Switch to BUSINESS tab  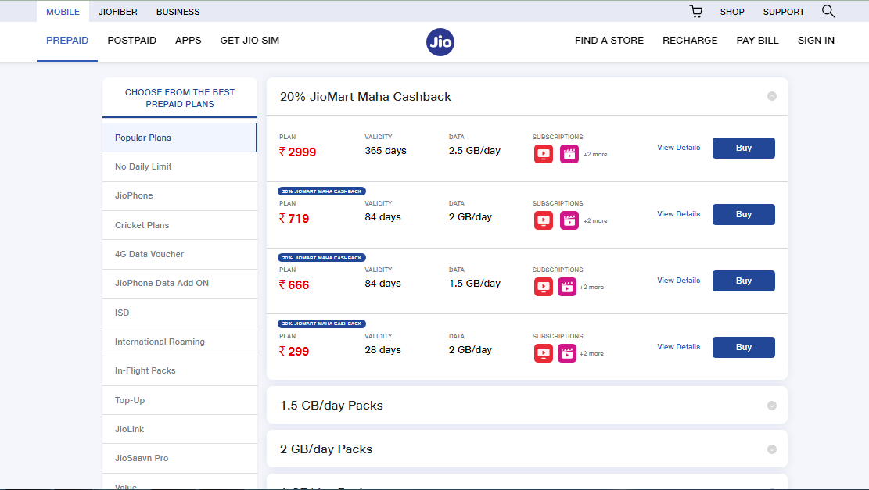[x=178, y=12]
